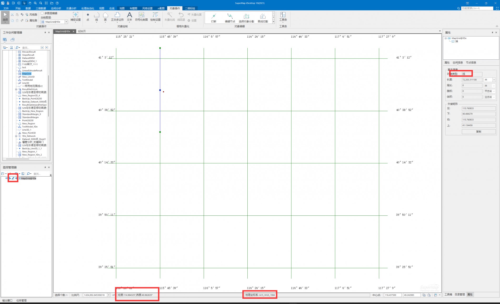Open 捕捉设置 snap settings
Screen dimensions: 500x304
(x=76, y=17)
